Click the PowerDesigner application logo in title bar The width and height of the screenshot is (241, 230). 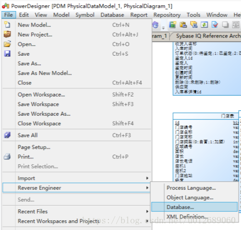pyautogui.click(x=6, y=6)
